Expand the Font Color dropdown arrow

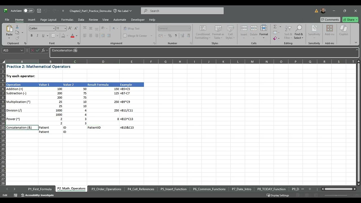(76, 36)
